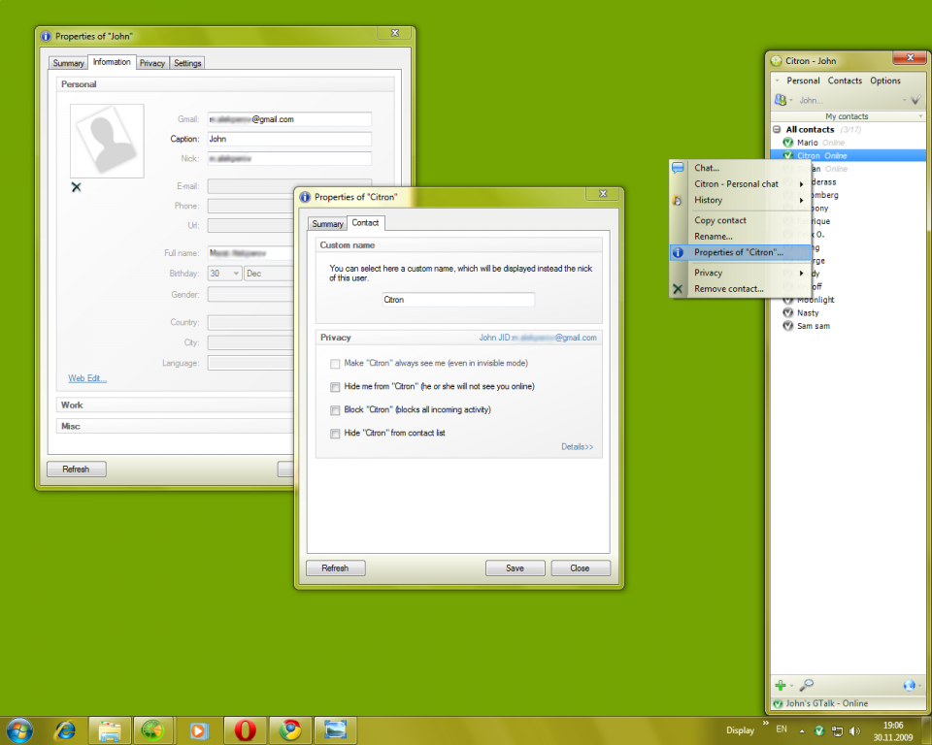Screen dimensions: 932x745
Task: Enable Hide me from "Citron" checkbox
Action: (335, 387)
